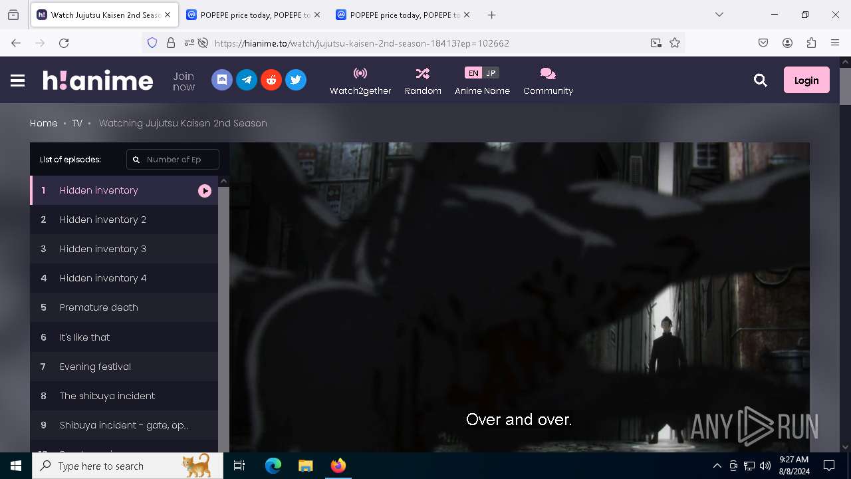This screenshot has width=851, height=479.
Task: Open a new browser tab
Action: coord(491,15)
